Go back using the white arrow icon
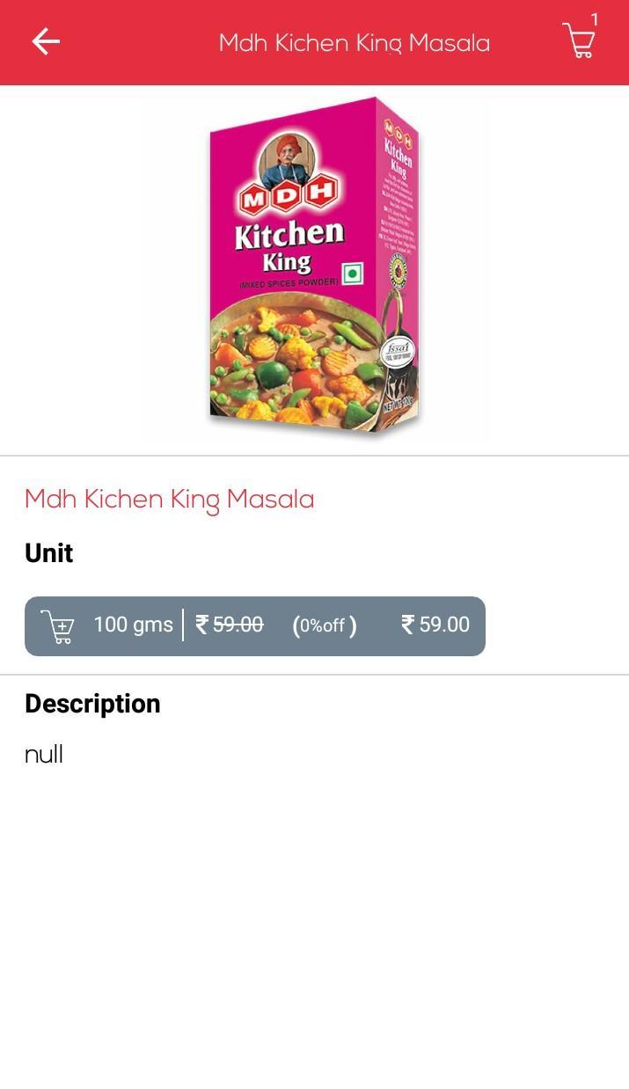Screen dimensions: 629x1089 click(46, 41)
